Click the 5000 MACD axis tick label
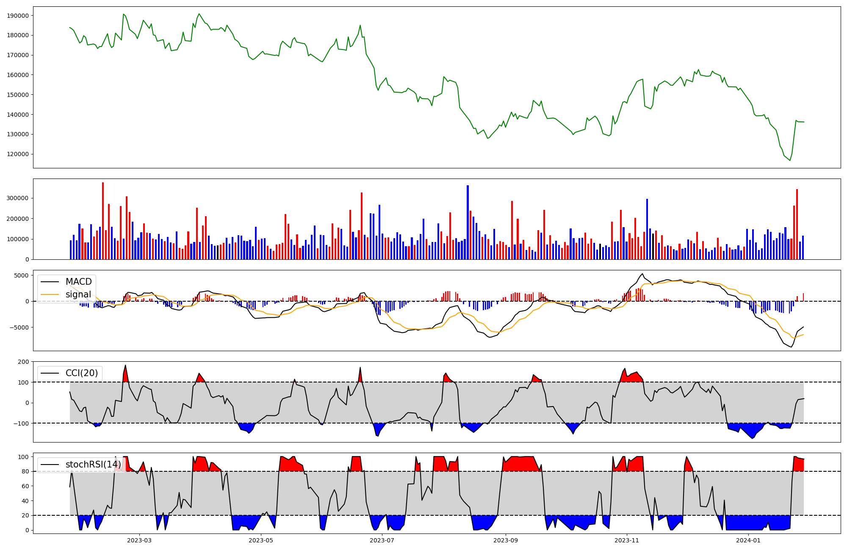The width and height of the screenshot is (847, 550). tap(21, 275)
